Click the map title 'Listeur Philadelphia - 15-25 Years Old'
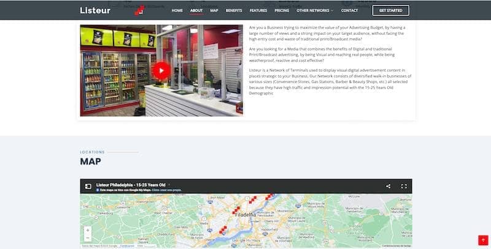The width and height of the screenshot is (491, 249). (131, 185)
